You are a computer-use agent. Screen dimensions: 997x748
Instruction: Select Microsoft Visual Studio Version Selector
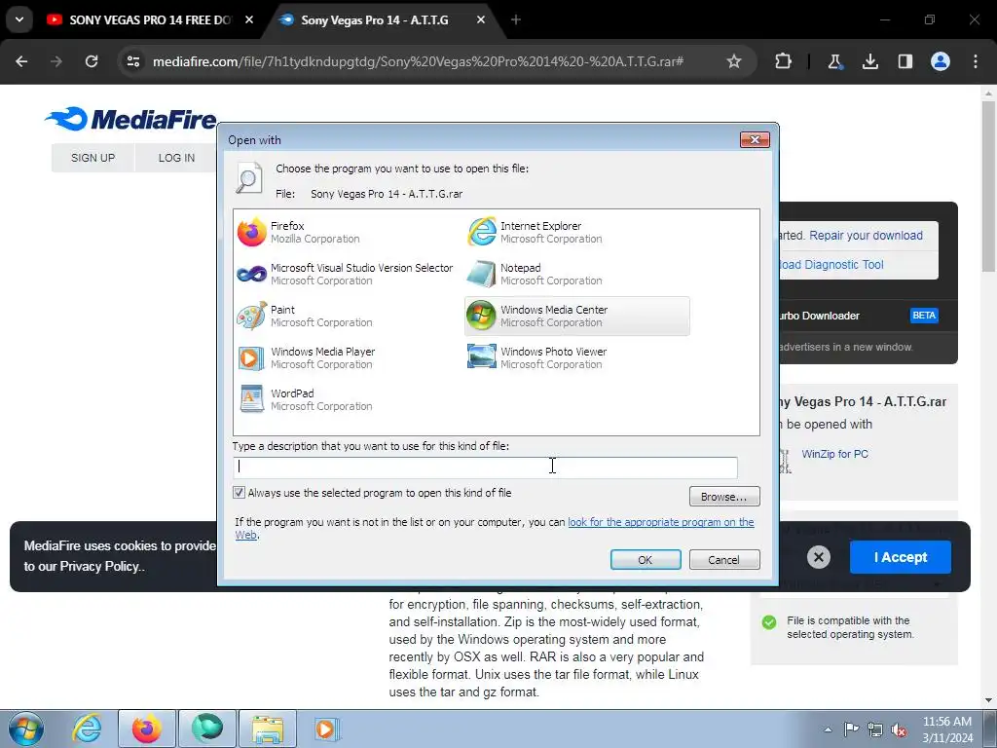coord(346,274)
